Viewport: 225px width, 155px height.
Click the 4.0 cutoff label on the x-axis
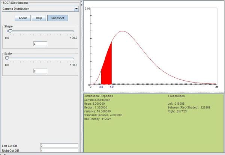tap(111, 87)
